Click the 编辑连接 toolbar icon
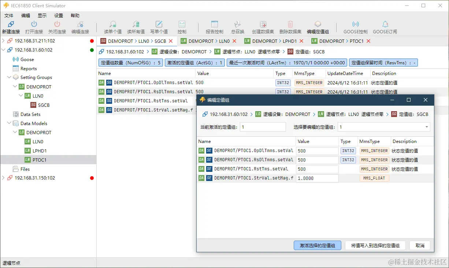Screen dimensions: 449x268 pos(80,24)
